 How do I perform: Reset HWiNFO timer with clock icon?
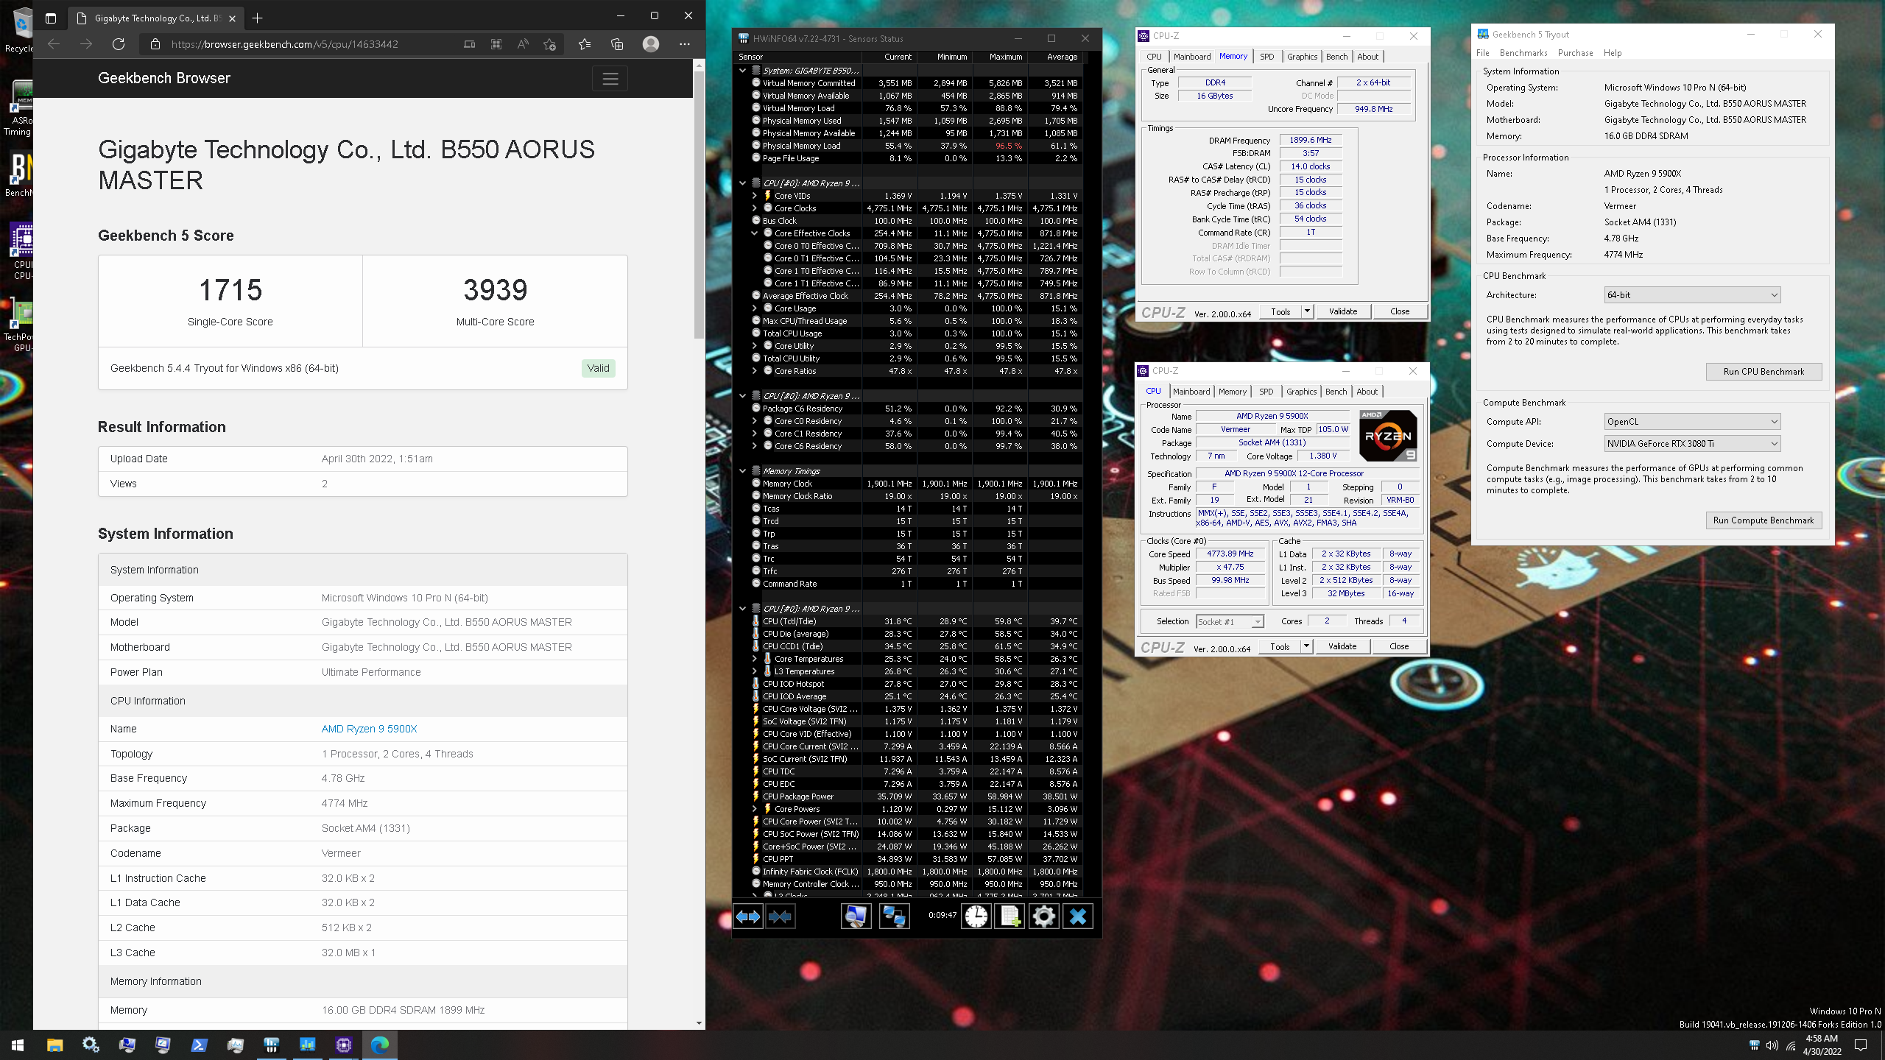pyautogui.click(x=976, y=916)
